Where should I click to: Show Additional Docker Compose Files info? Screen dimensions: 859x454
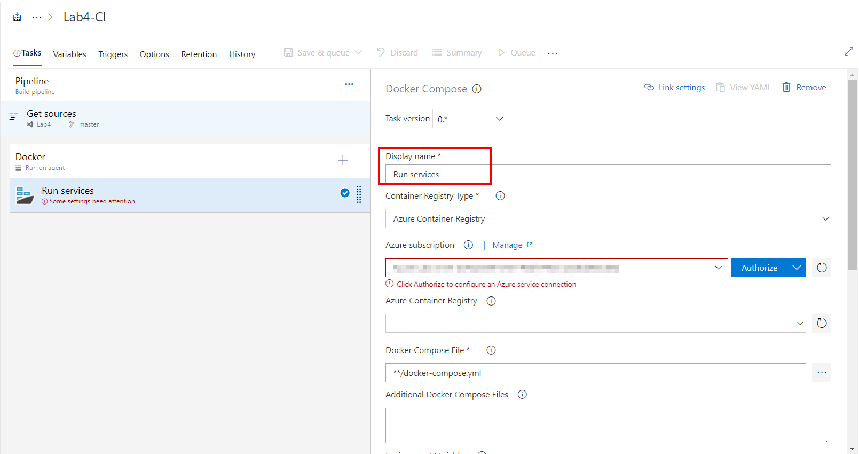point(522,395)
